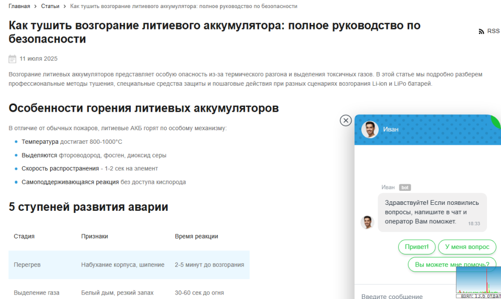Viewport: 501px width, 299px height.
Task: Click the network traffic graph widget
Action: [x=478, y=282]
